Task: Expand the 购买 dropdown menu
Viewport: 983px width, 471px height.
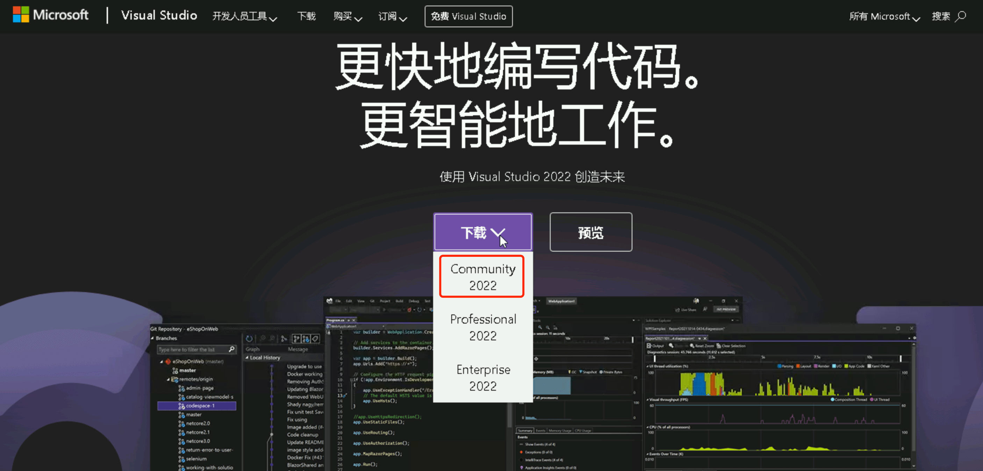Action: [x=347, y=16]
